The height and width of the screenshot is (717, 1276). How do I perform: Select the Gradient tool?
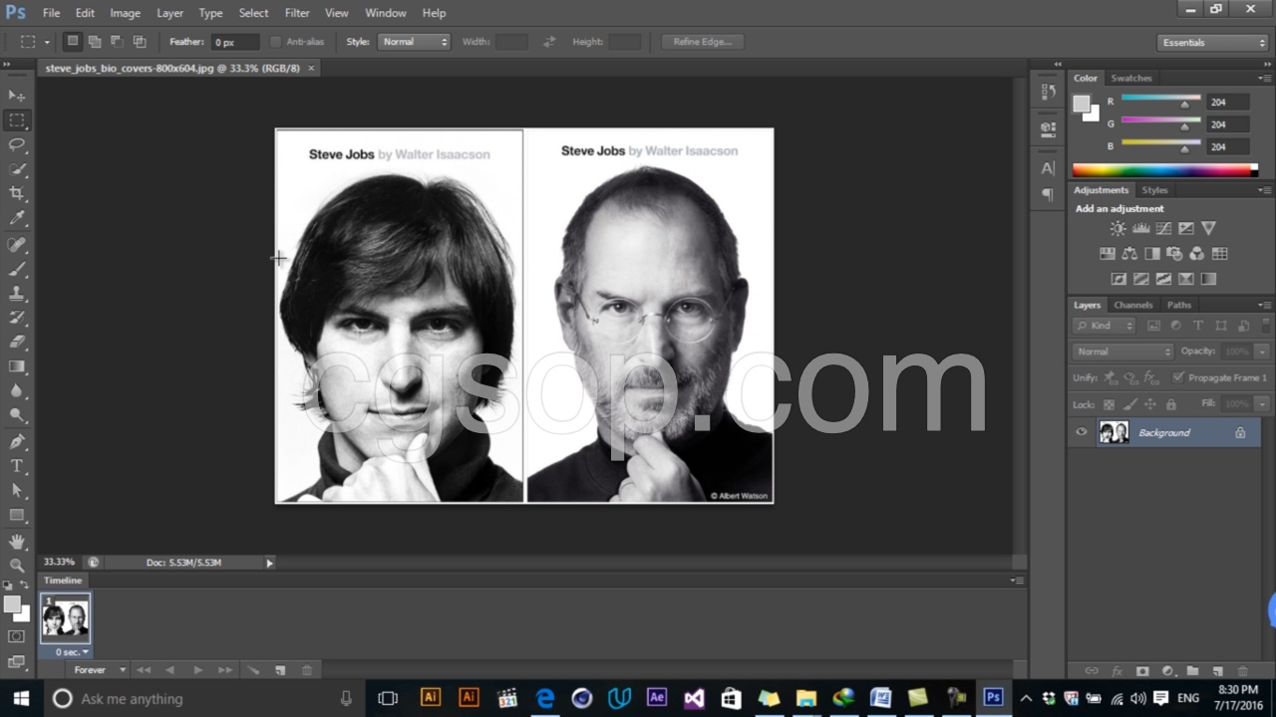tap(17, 366)
